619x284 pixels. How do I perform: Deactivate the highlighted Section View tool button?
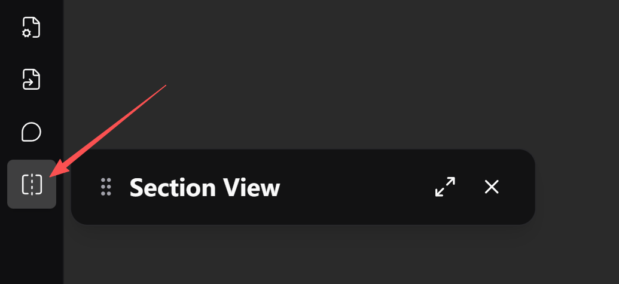coord(32,184)
